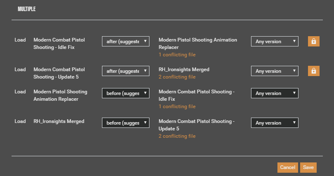Open version dropdown in fourth rule row
334x176 pixels.
pyautogui.click(x=275, y=123)
